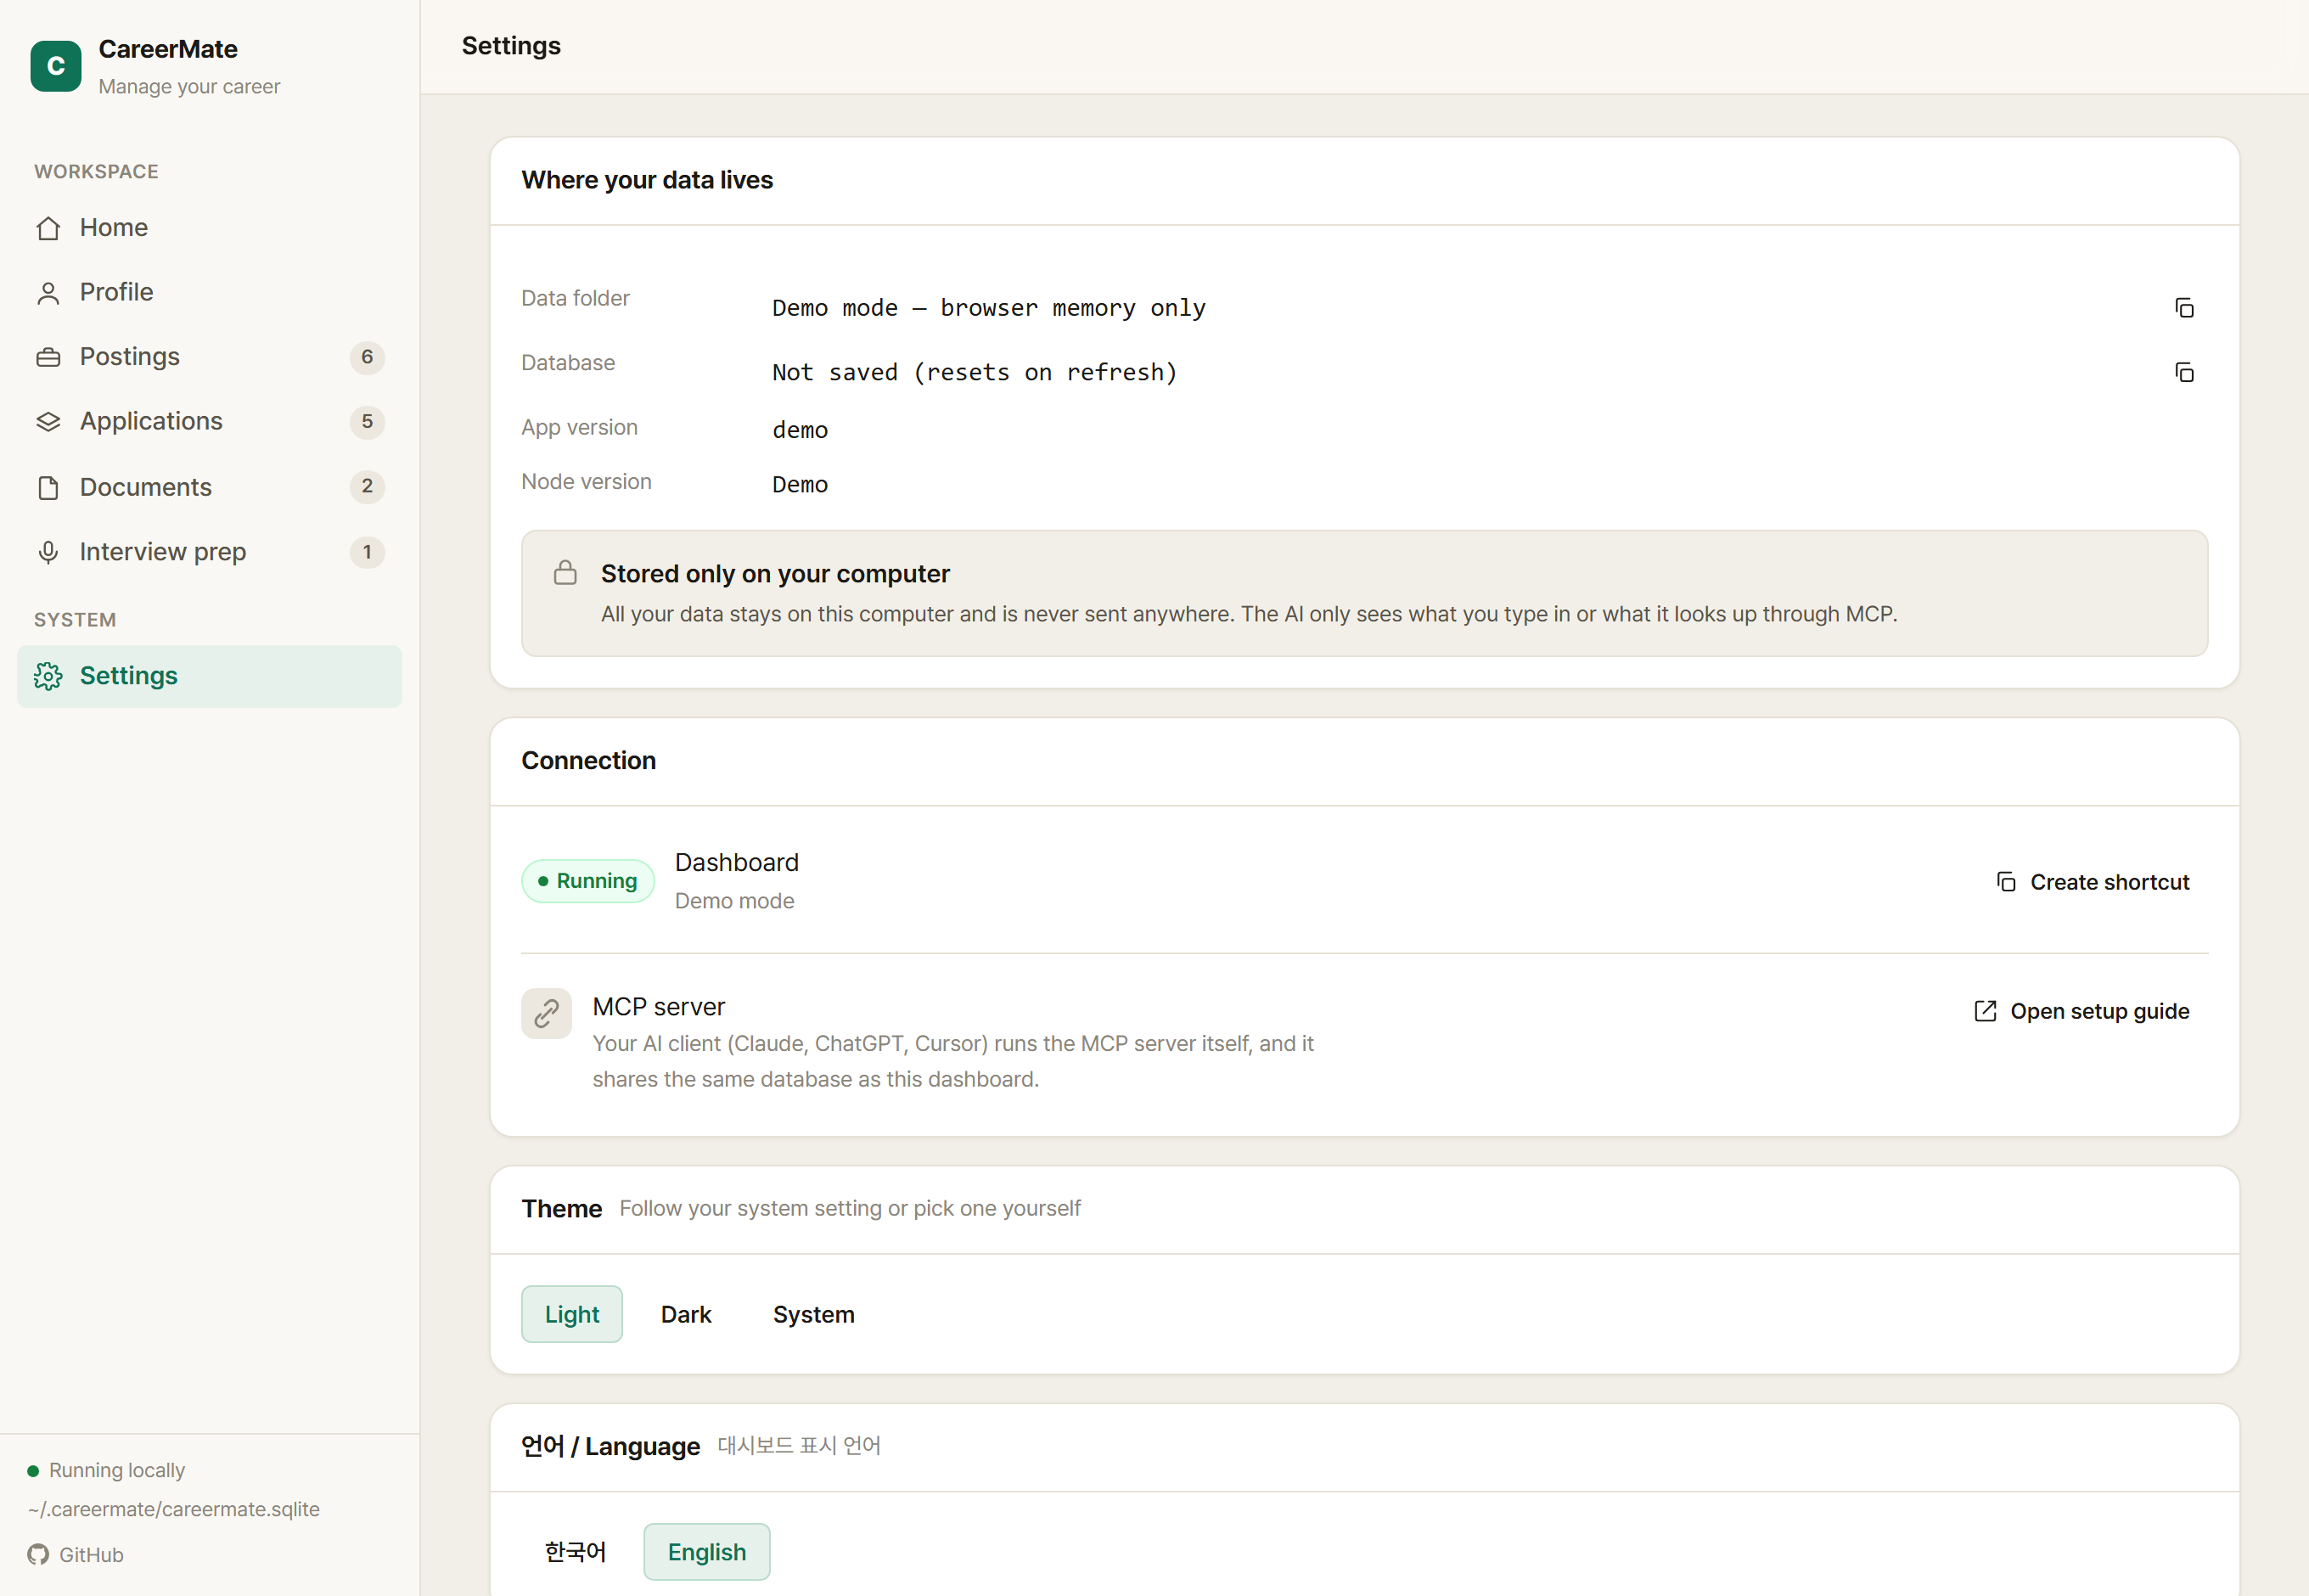The width and height of the screenshot is (2309, 1596).
Task: Click the Home house icon
Action: 48,228
